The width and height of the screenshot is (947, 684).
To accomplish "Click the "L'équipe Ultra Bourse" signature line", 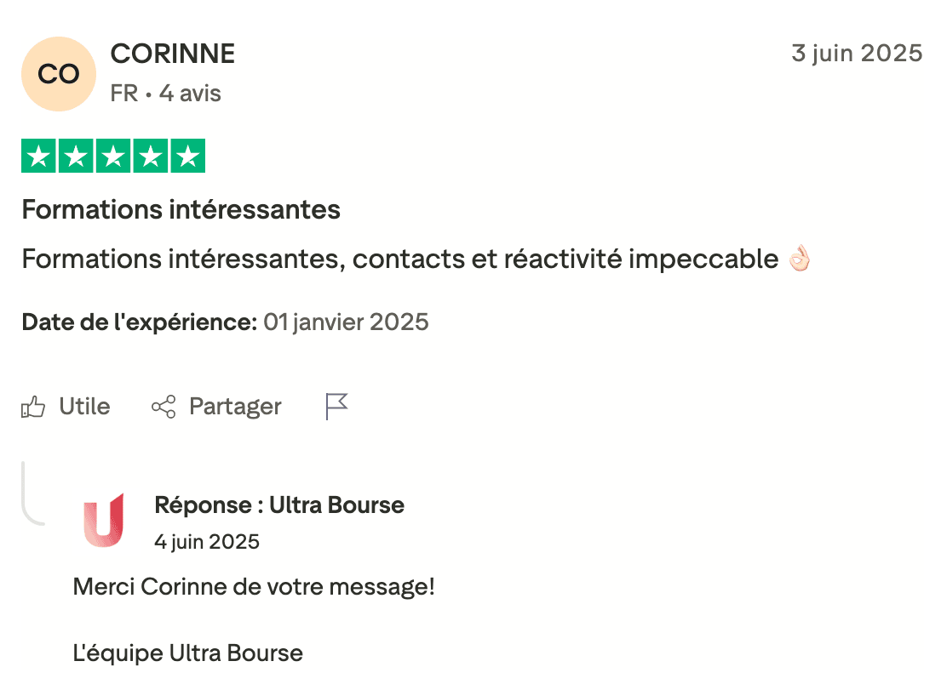I will 188,653.
